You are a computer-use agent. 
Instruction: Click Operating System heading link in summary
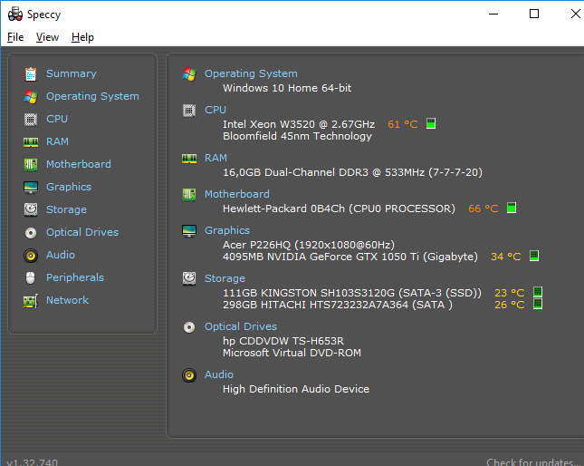tap(251, 73)
